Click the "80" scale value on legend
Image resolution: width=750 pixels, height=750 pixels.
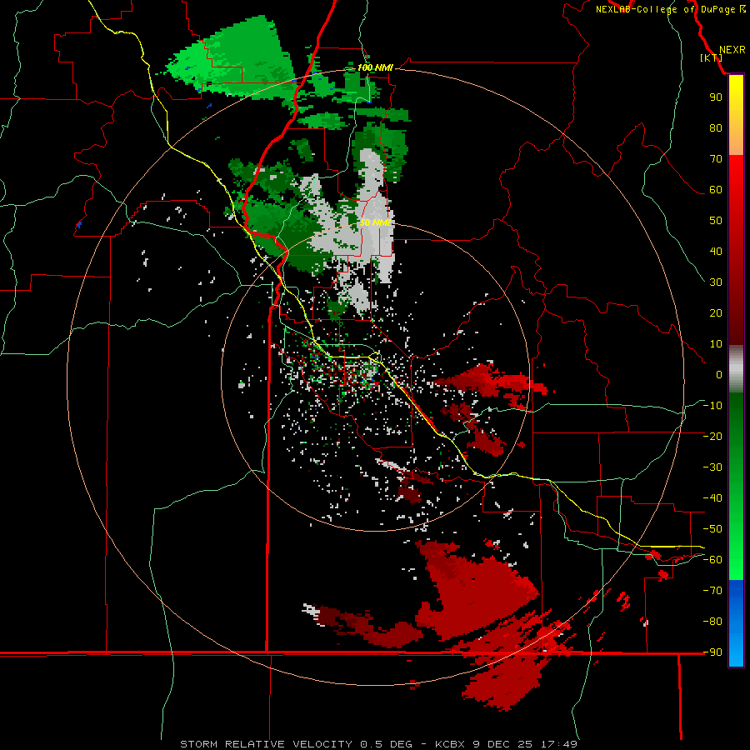pyautogui.click(x=716, y=127)
